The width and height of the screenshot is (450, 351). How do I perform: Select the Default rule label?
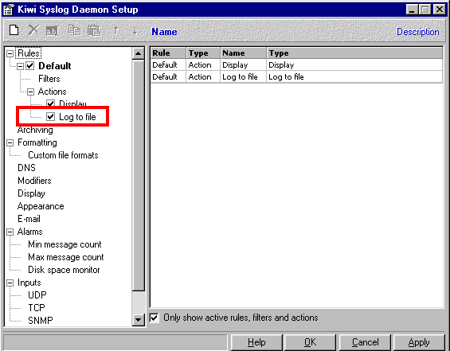tap(54, 66)
